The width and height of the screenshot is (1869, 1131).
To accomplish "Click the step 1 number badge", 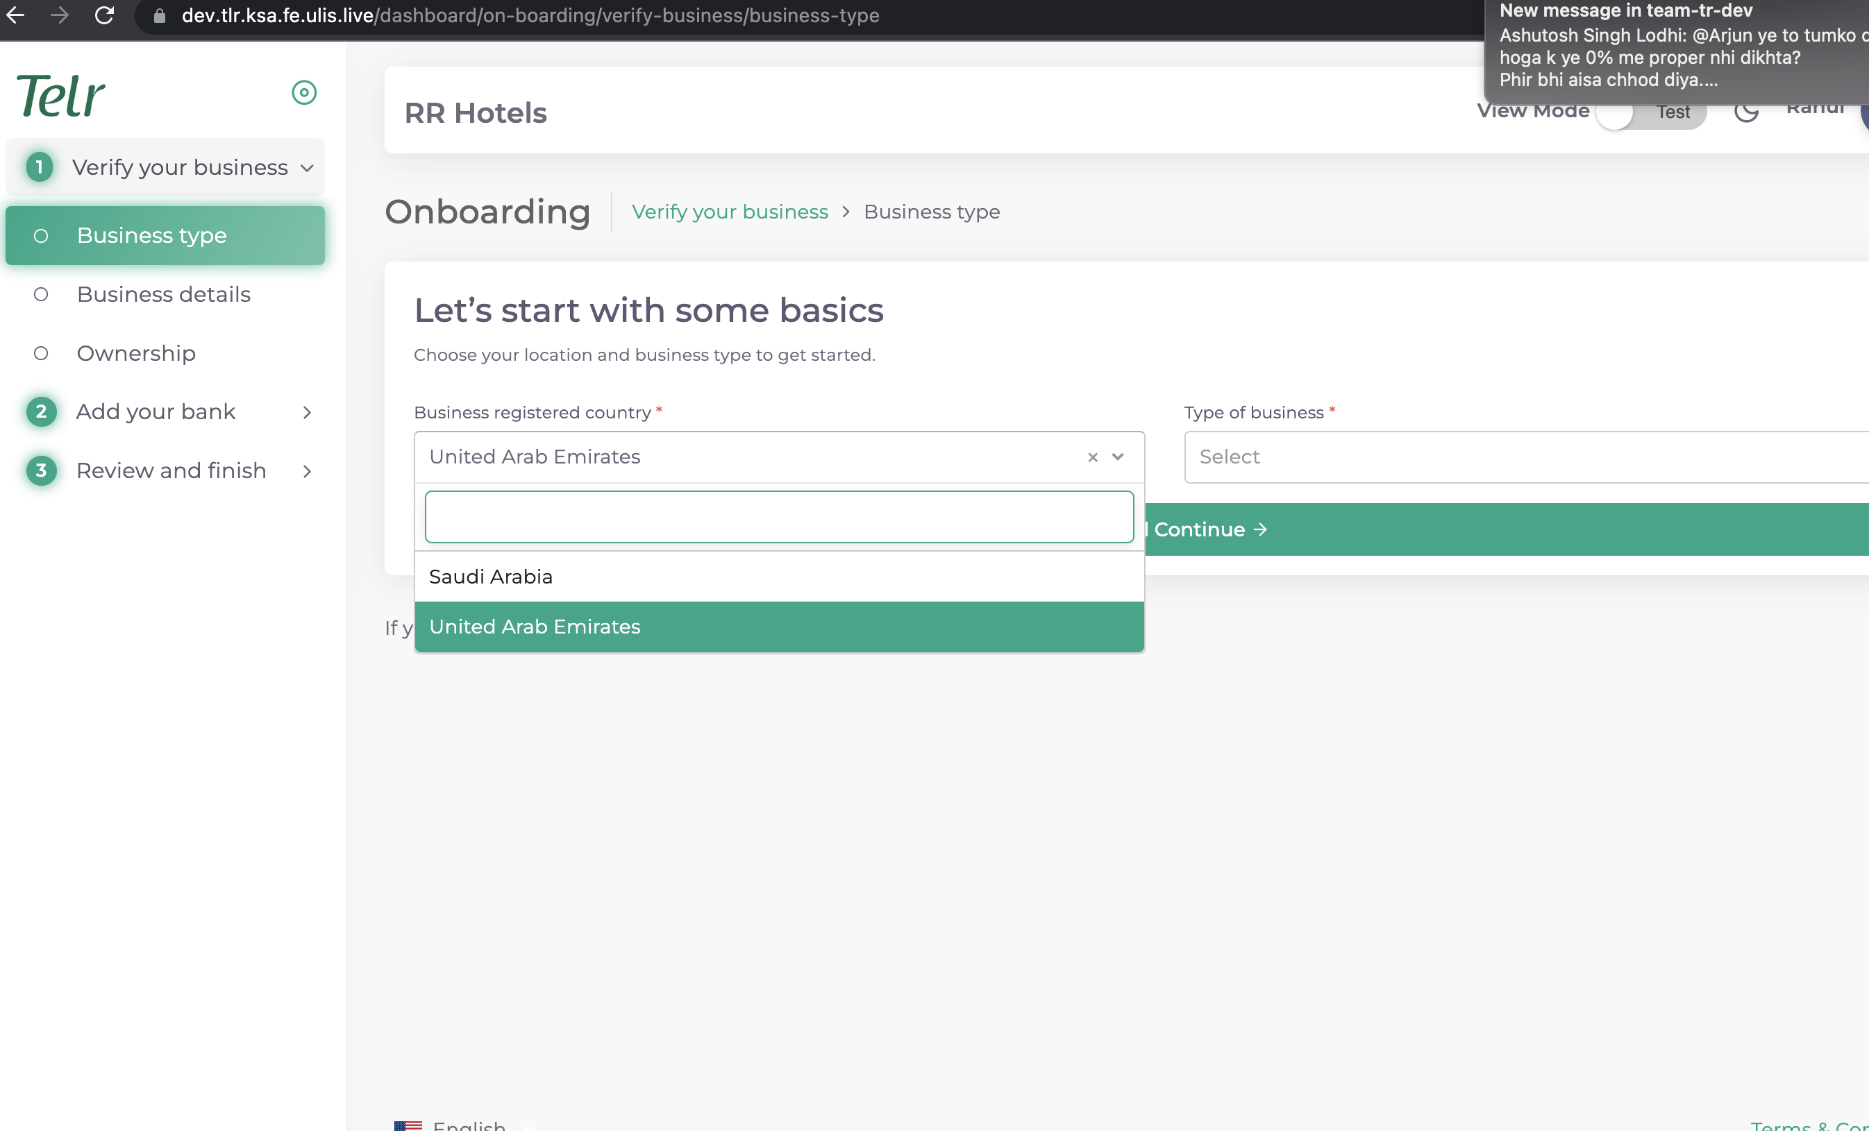I will (x=40, y=167).
